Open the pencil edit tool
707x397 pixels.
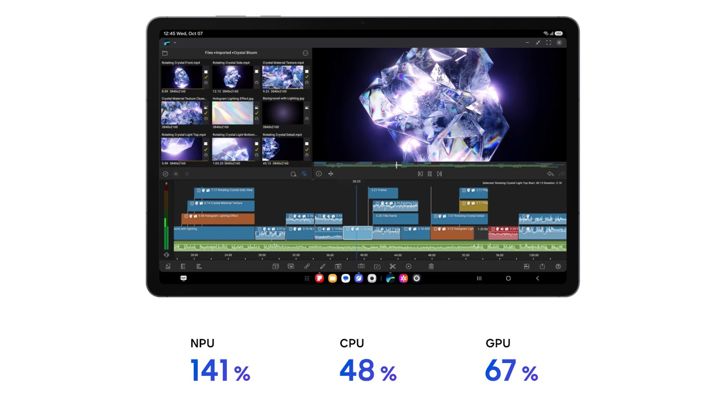(322, 267)
